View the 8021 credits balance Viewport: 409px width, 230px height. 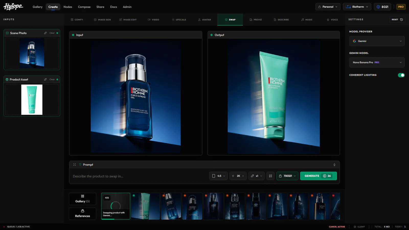(382, 7)
